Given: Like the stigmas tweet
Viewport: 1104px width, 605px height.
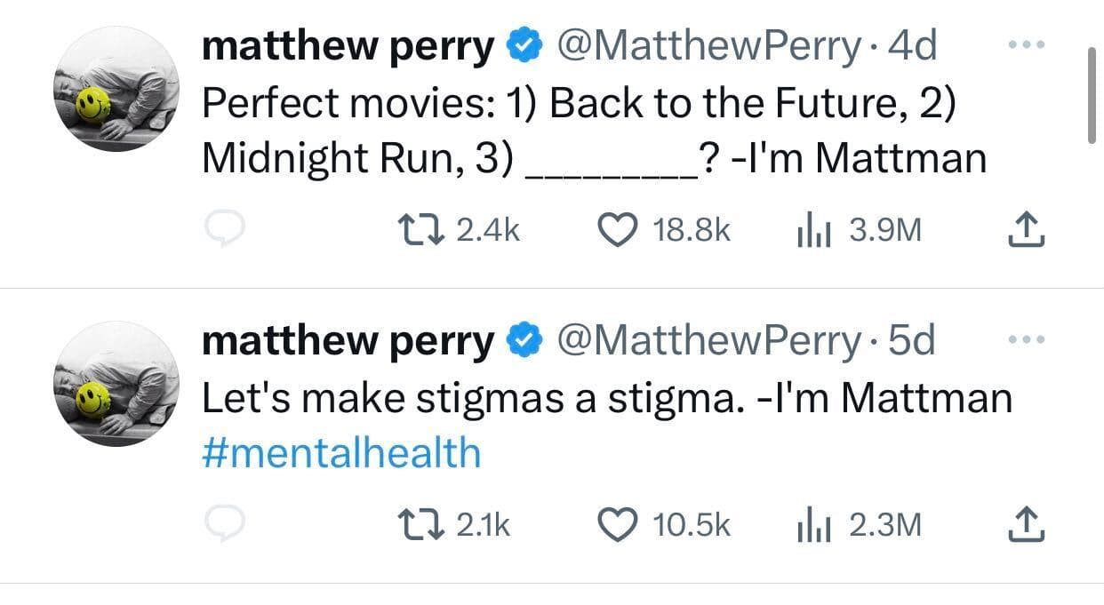Looking at the screenshot, I should click(616, 524).
